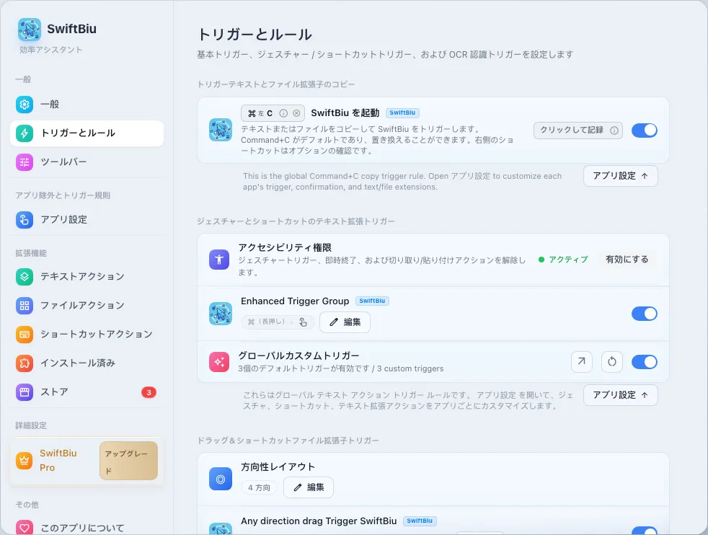Disable the Enhanced Trigger Group switch
Image resolution: width=708 pixels, height=535 pixels.
point(644,314)
